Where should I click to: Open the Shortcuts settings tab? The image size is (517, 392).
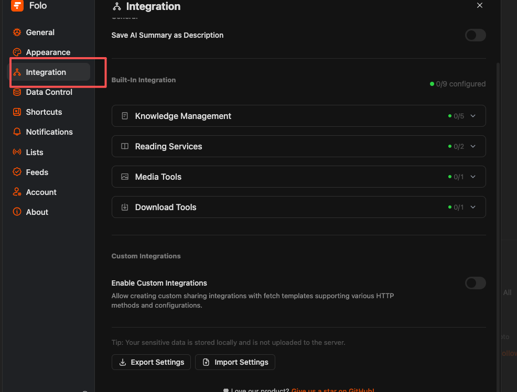[44, 112]
